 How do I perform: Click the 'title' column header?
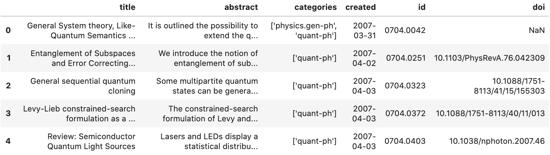(x=127, y=7)
